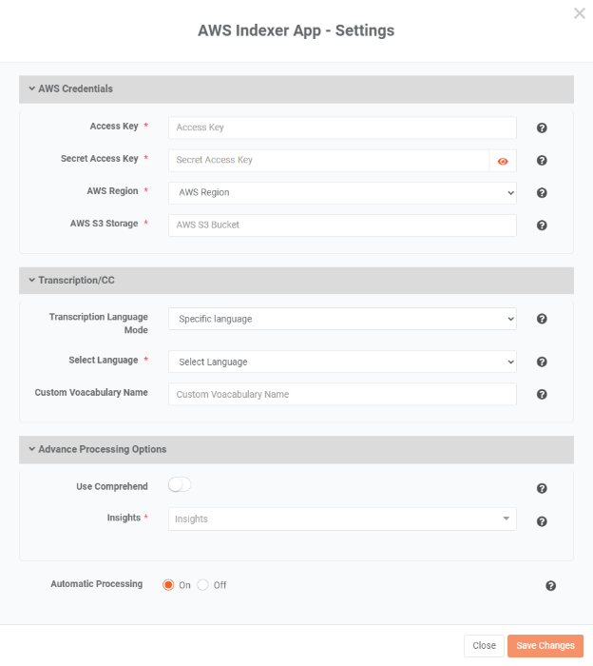Click help icon next to Insights
The height and width of the screenshot is (666, 593).
coord(542,521)
